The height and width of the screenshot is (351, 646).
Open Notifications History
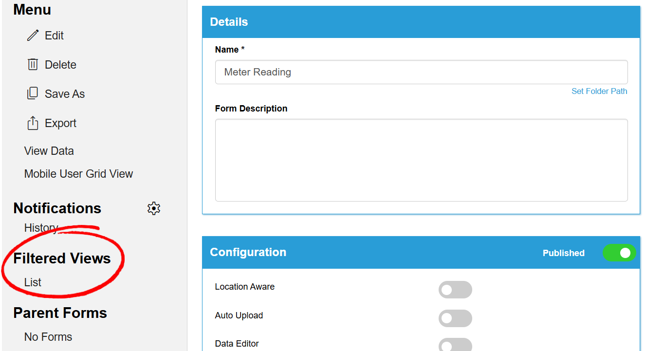tap(41, 228)
